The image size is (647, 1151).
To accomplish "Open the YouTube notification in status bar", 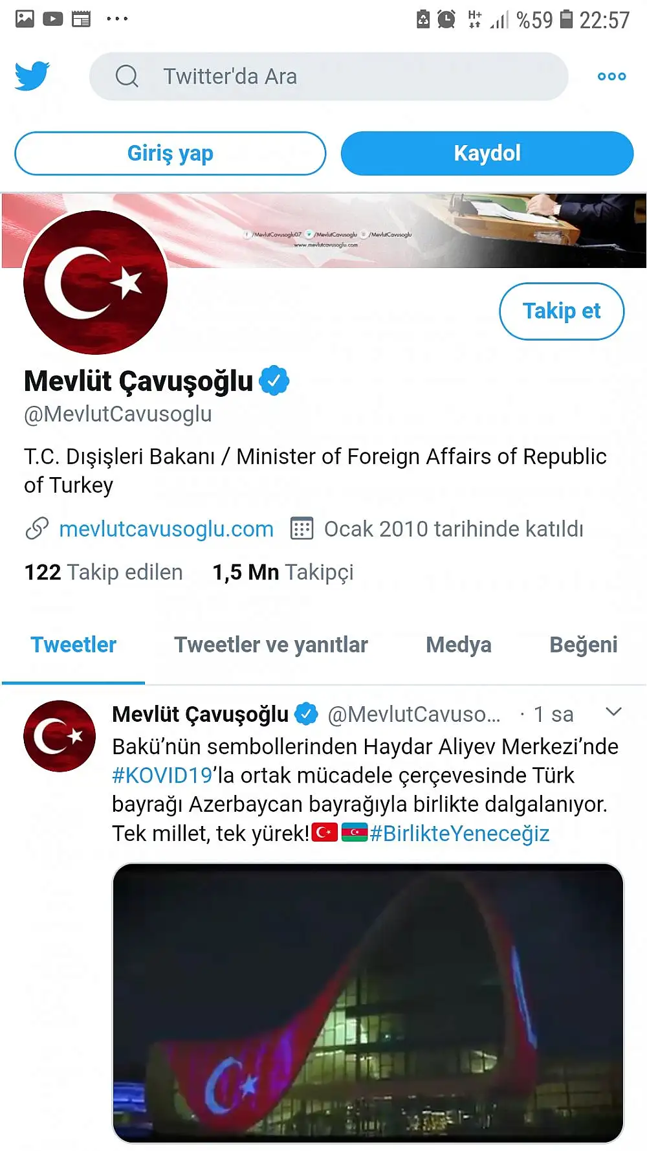I will pyautogui.click(x=53, y=19).
